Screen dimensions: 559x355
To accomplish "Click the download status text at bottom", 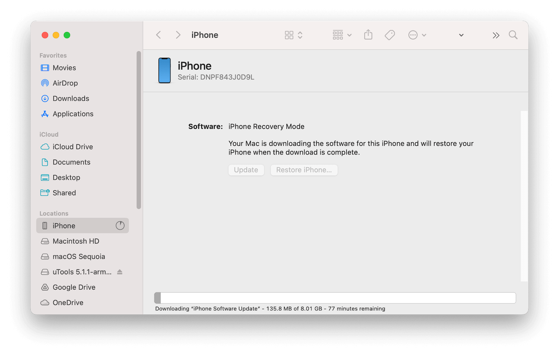I will point(270,309).
